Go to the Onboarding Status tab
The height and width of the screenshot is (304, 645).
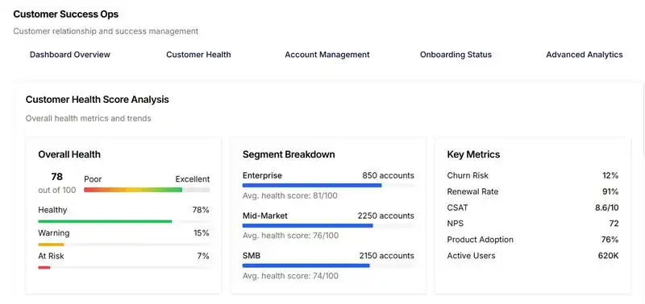[456, 55]
